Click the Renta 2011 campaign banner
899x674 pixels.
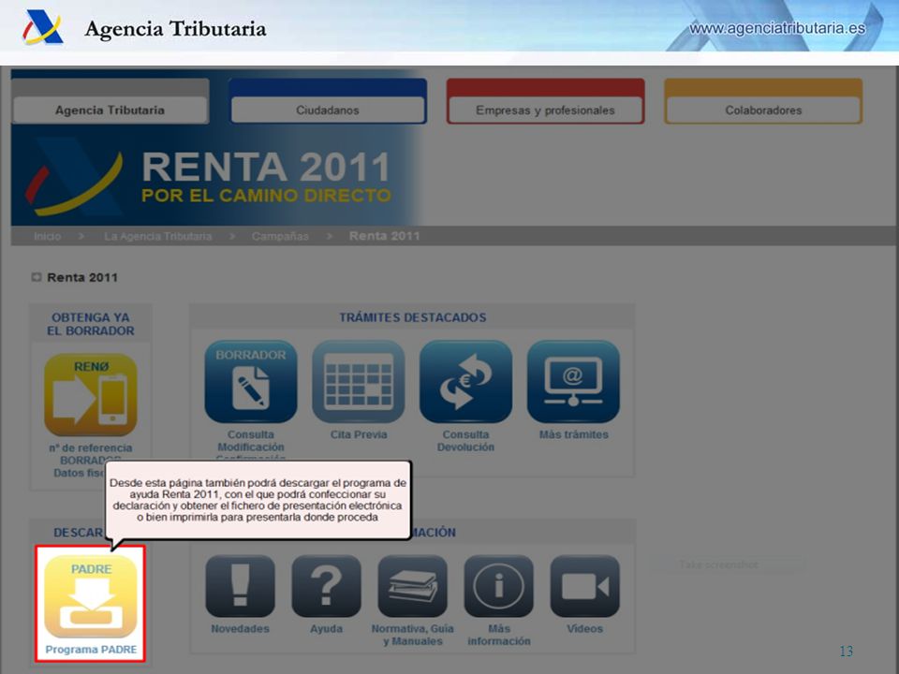[x=218, y=179]
